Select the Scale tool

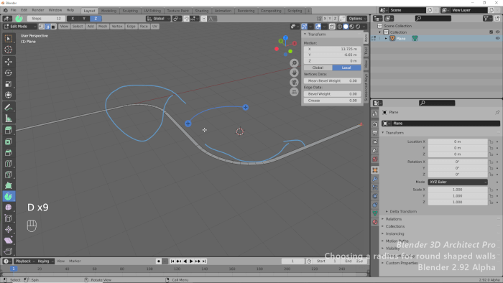tap(9, 84)
